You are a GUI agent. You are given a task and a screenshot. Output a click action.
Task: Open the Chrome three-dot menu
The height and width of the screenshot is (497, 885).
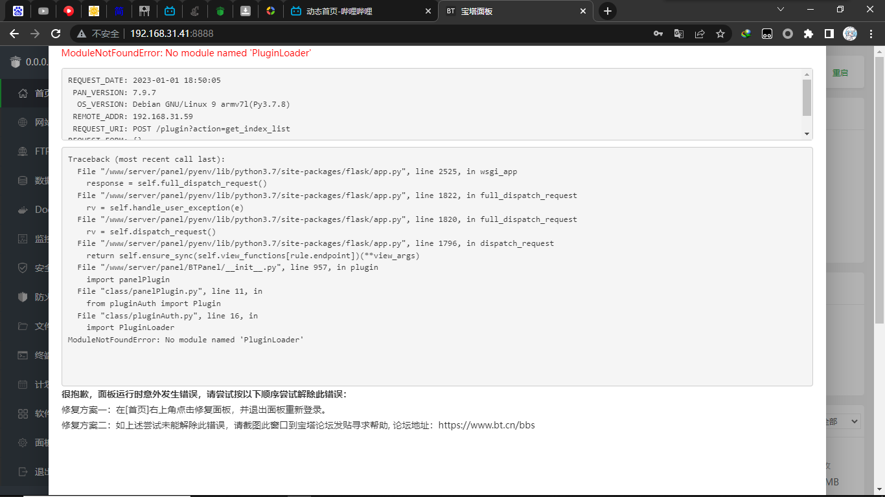coord(871,34)
